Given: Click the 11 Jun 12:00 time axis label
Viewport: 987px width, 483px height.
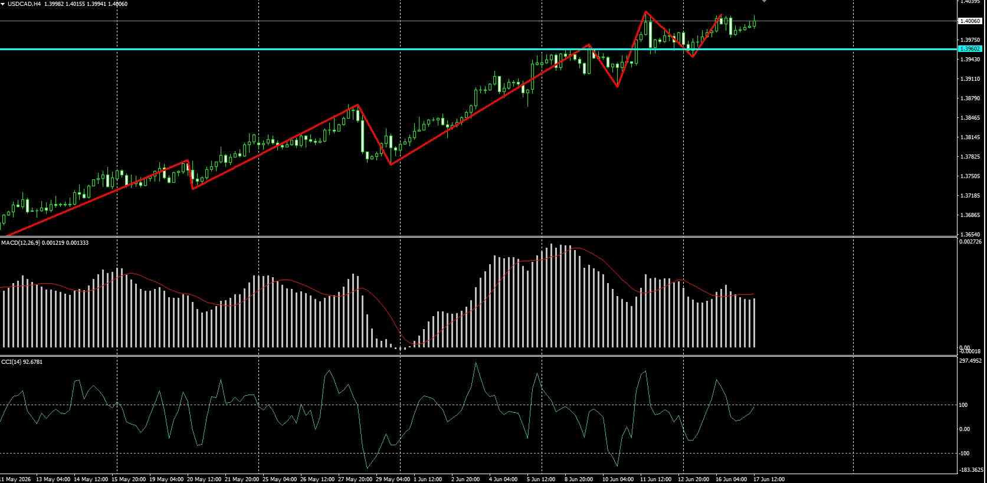Looking at the screenshot, I should tap(656, 479).
